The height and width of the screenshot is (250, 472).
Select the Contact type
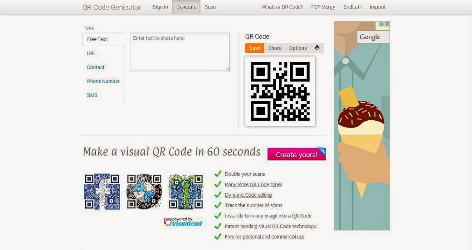click(96, 67)
